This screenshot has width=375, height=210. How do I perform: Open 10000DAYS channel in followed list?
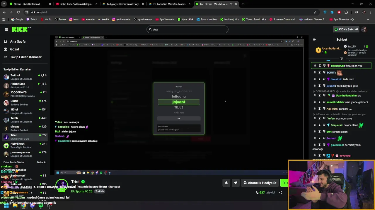(x=25, y=94)
